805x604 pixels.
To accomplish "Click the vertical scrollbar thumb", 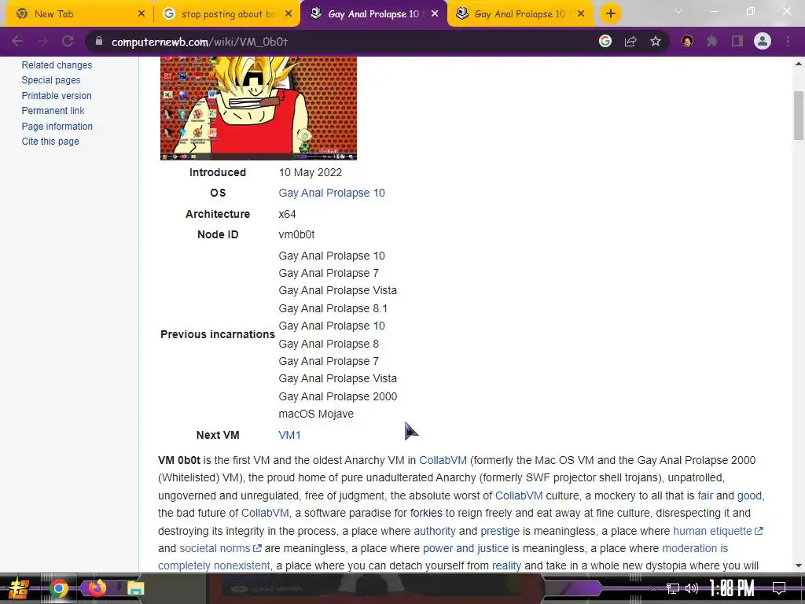I will pos(799,115).
